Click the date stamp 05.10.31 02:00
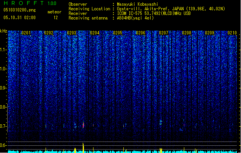 click(x=20, y=18)
